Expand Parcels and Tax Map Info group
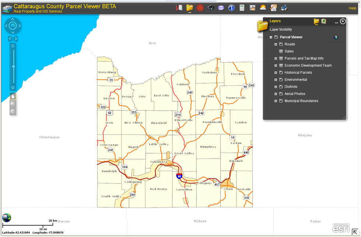The width and height of the screenshot is (361, 237). point(275,59)
